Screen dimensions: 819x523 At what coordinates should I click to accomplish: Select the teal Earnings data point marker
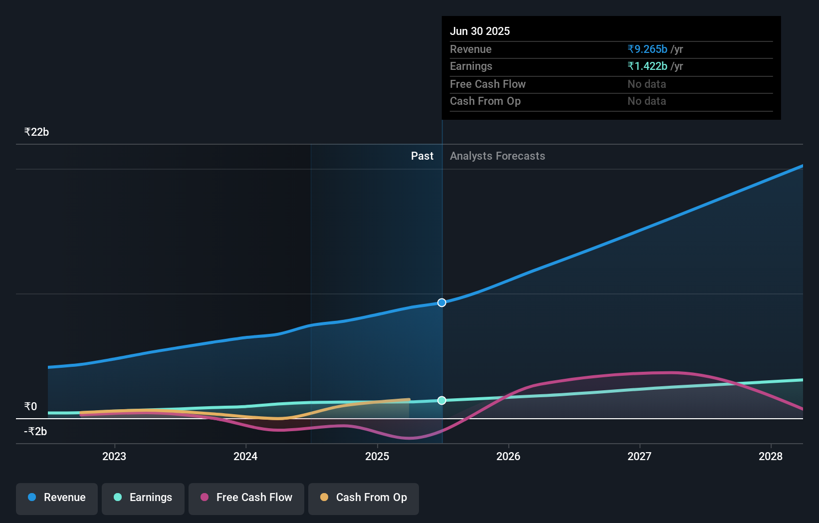441,400
